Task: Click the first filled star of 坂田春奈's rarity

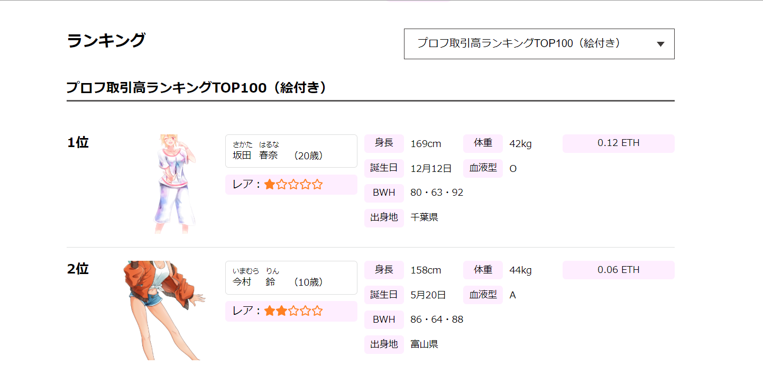Action: (269, 185)
